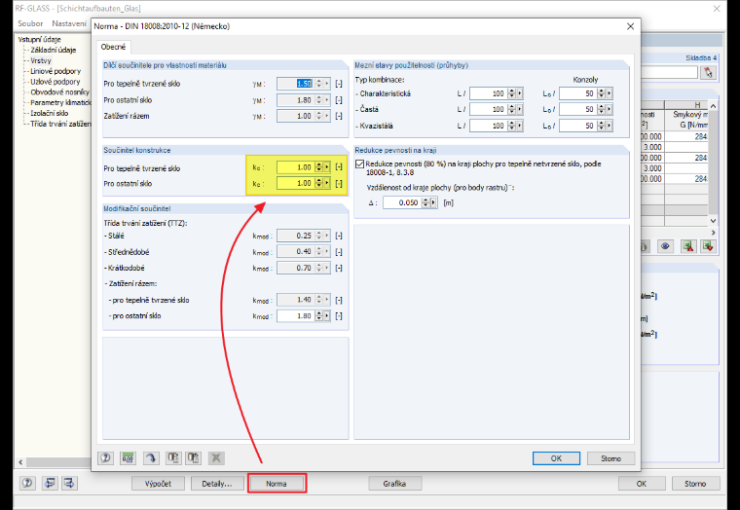Click spinner of Kvazistálá Lc/ 50 value
740x510 pixels.
point(602,126)
